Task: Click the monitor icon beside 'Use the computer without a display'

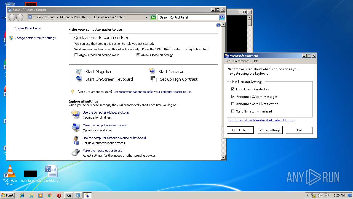Action: click(x=76, y=115)
